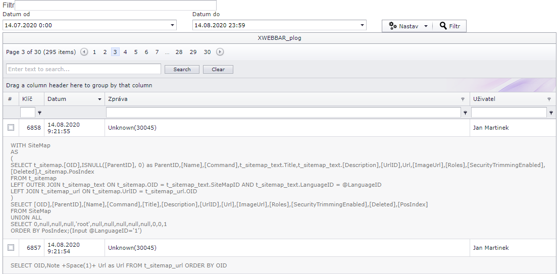Click the next page arrow in pager
This screenshot has height=274, width=558.
(x=220, y=52)
